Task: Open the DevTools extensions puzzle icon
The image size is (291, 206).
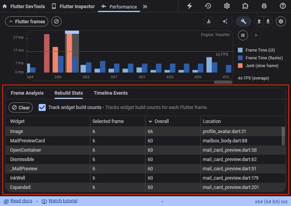Action: point(245,6)
